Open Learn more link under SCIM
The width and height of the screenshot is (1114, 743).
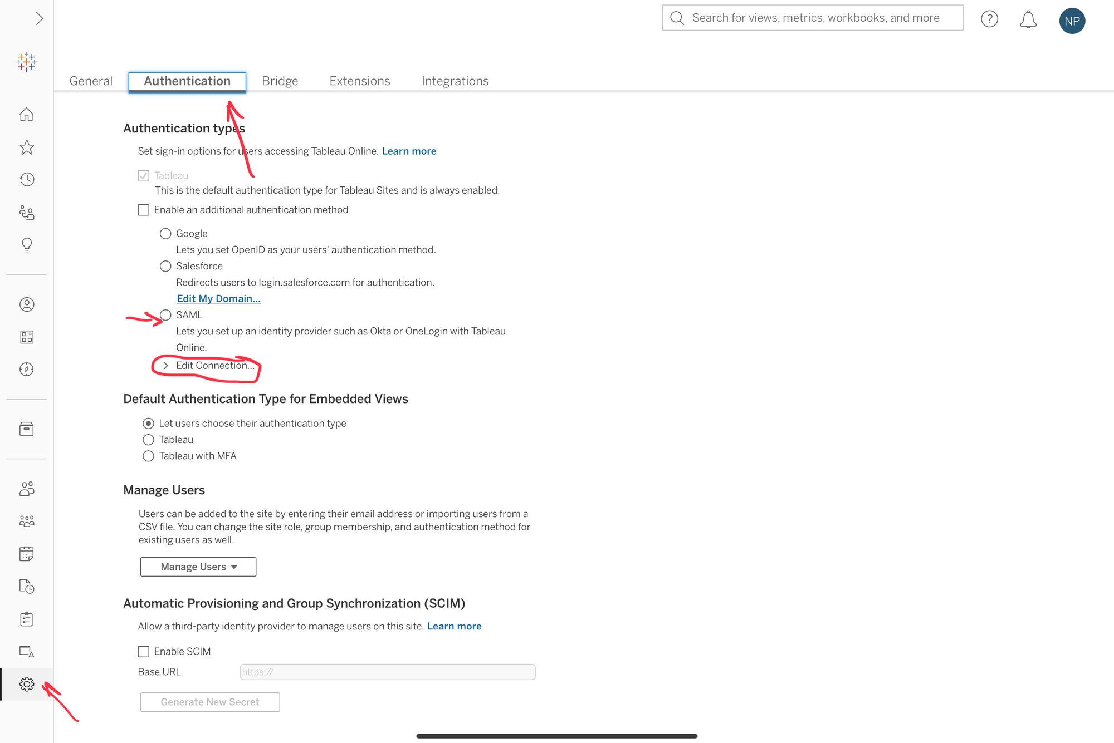(454, 626)
